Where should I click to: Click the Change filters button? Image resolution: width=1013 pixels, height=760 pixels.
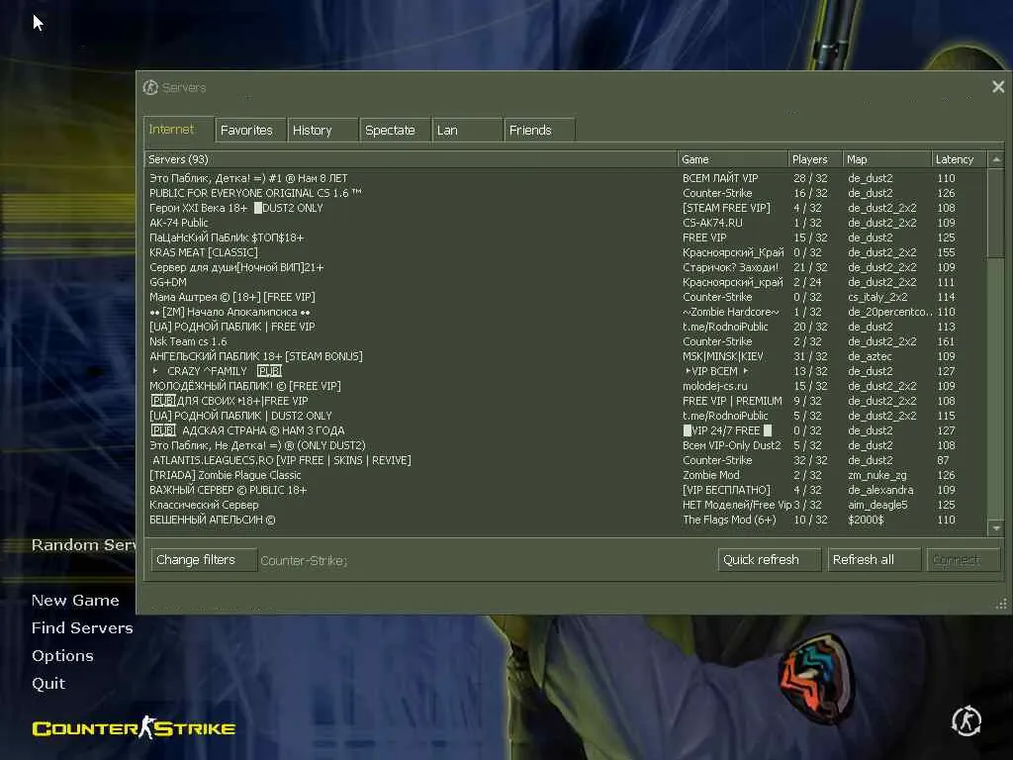point(204,560)
